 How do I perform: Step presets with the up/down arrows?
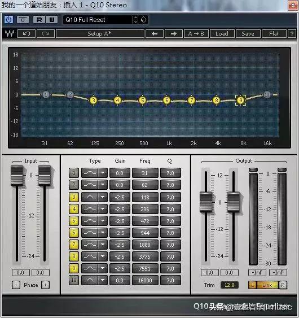(x=135, y=20)
